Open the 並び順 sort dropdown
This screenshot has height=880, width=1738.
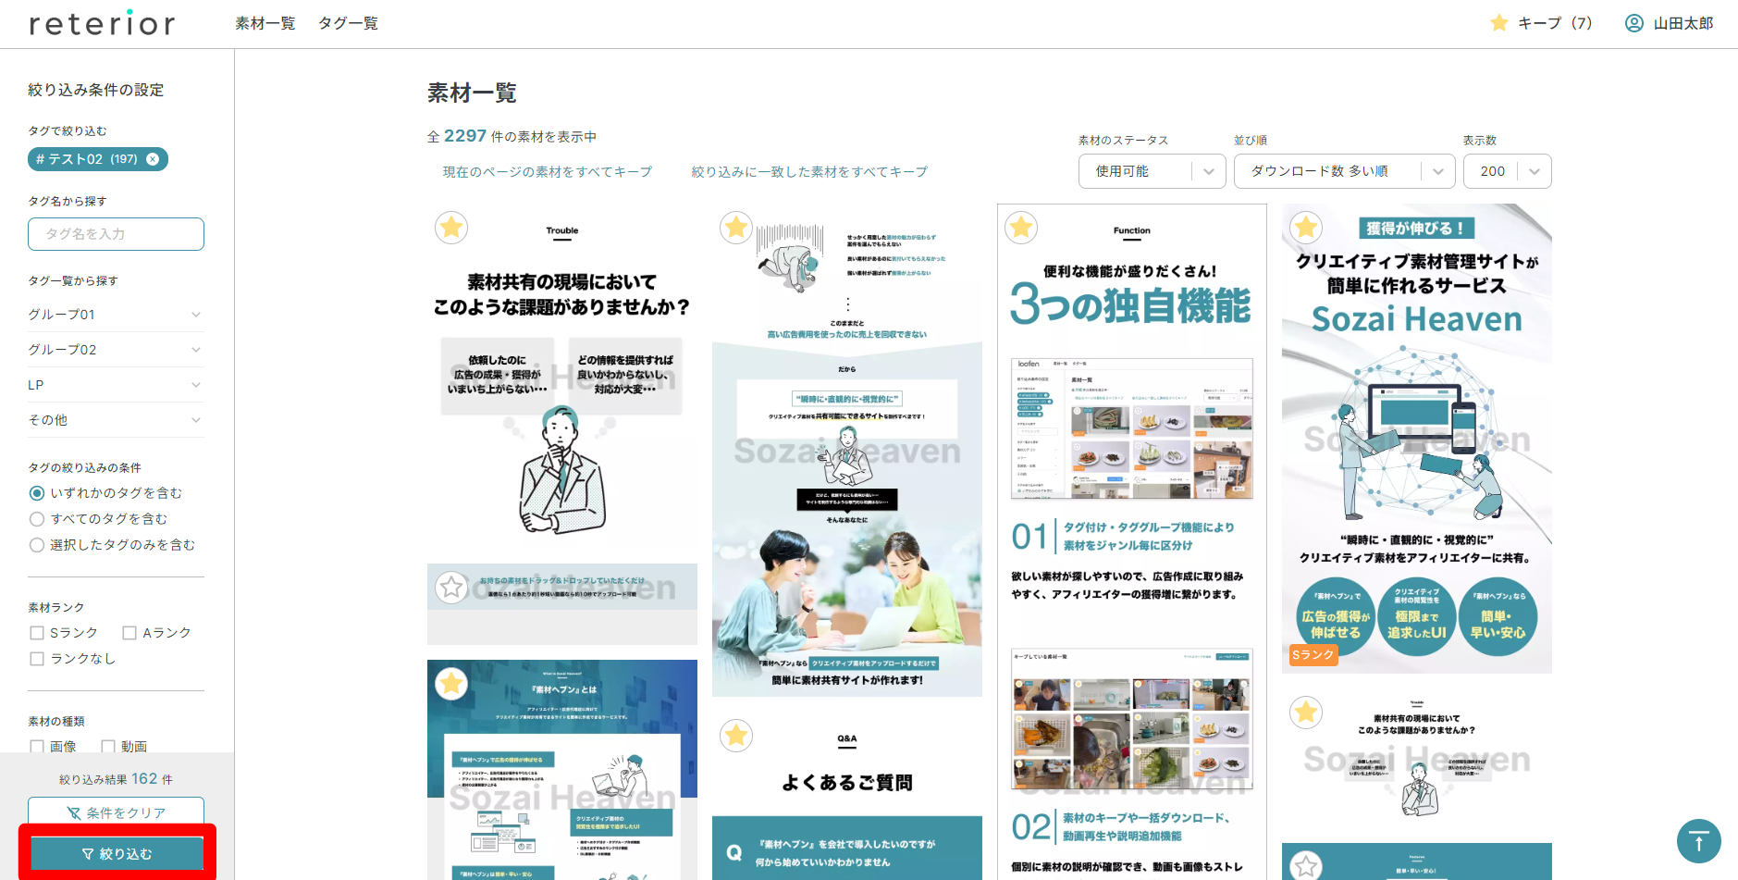(x=1344, y=171)
